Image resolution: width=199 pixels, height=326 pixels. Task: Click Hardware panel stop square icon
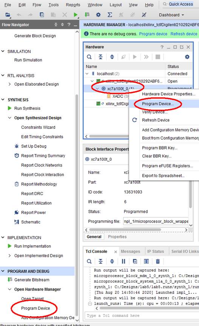[x=158, y=57]
